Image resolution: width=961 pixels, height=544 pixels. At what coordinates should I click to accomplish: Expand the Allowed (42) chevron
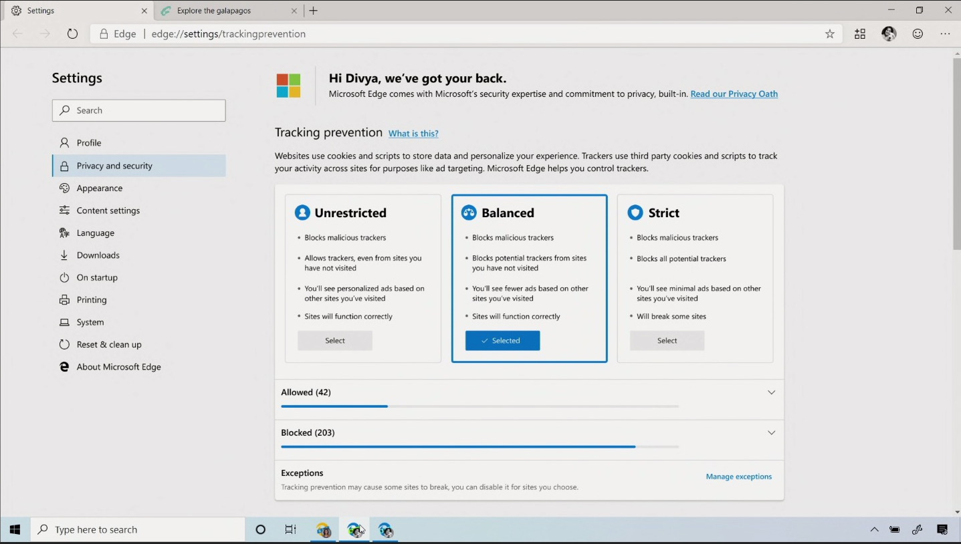click(x=771, y=392)
